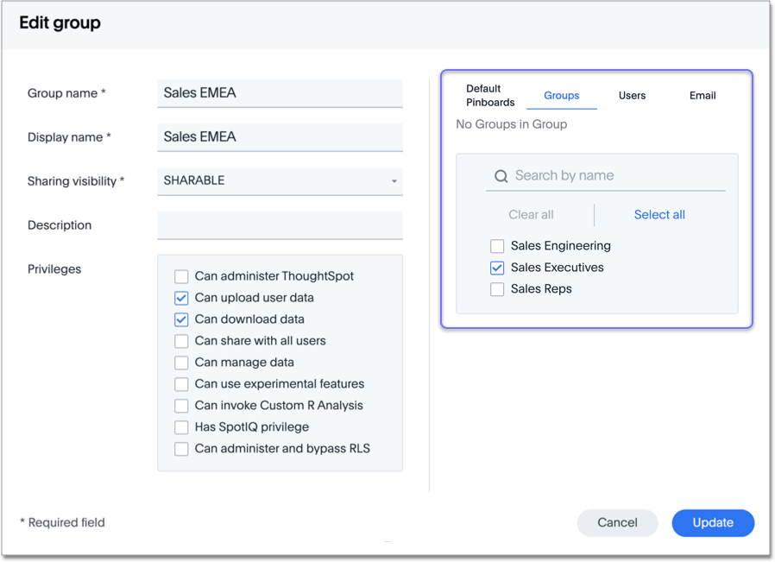Enable Can administer ThoughtSpot checkbox
Screen dimensions: 775x562
181,276
